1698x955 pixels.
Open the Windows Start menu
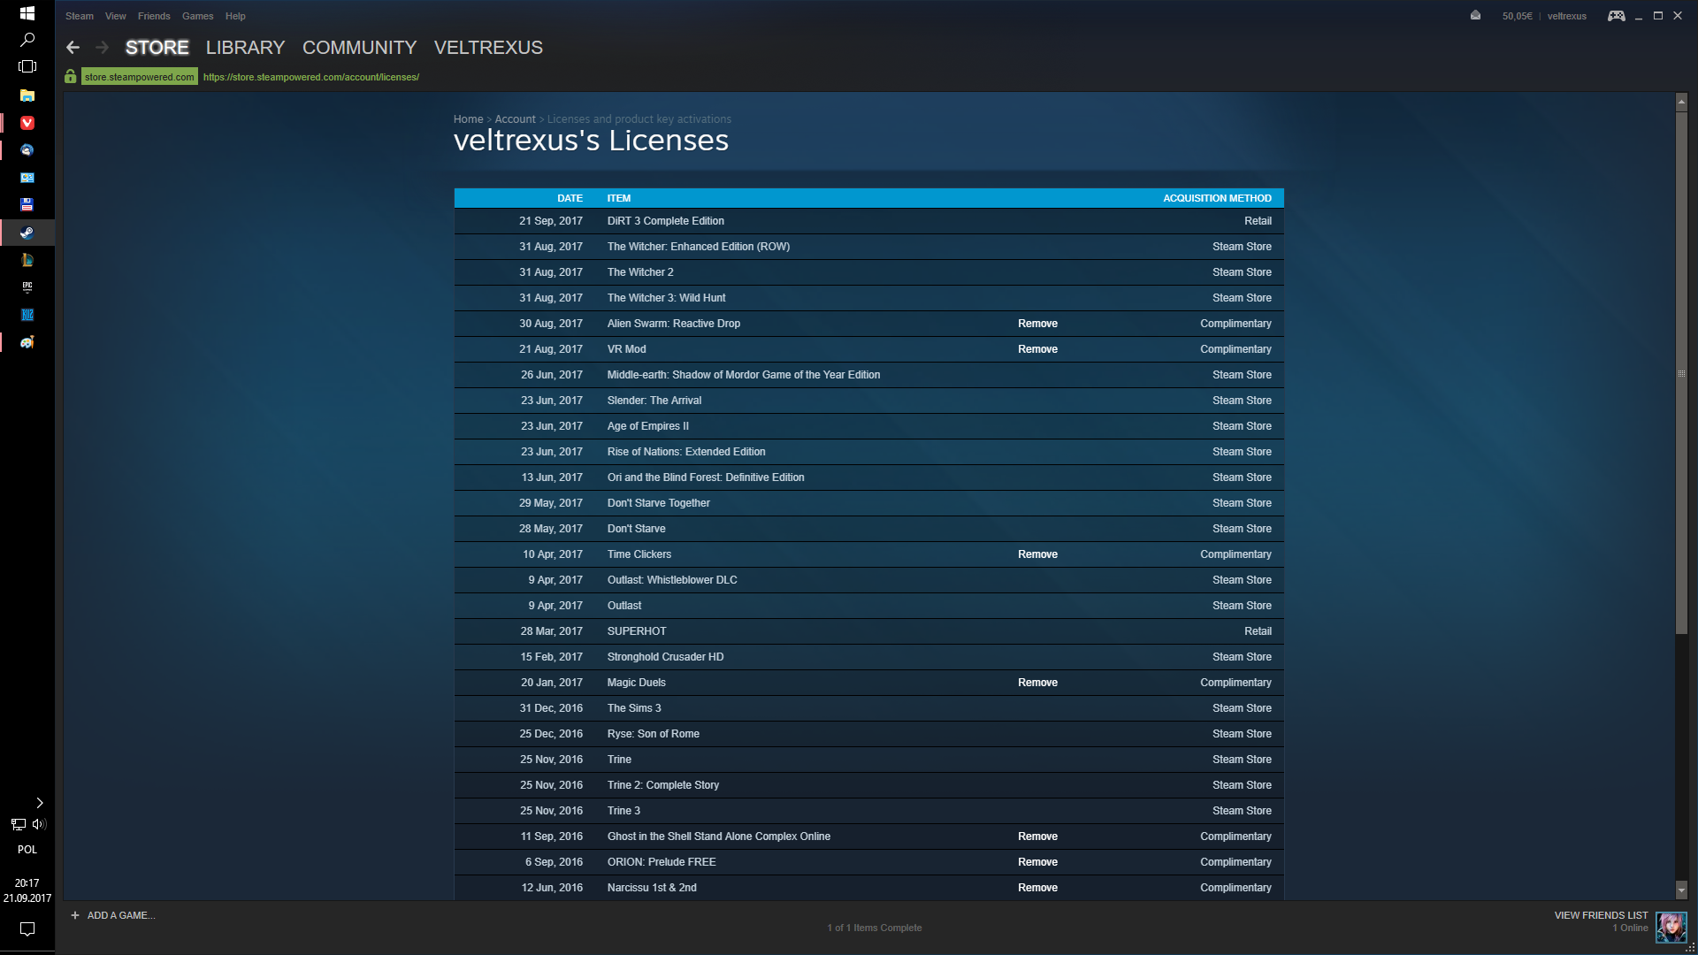coord(27,13)
